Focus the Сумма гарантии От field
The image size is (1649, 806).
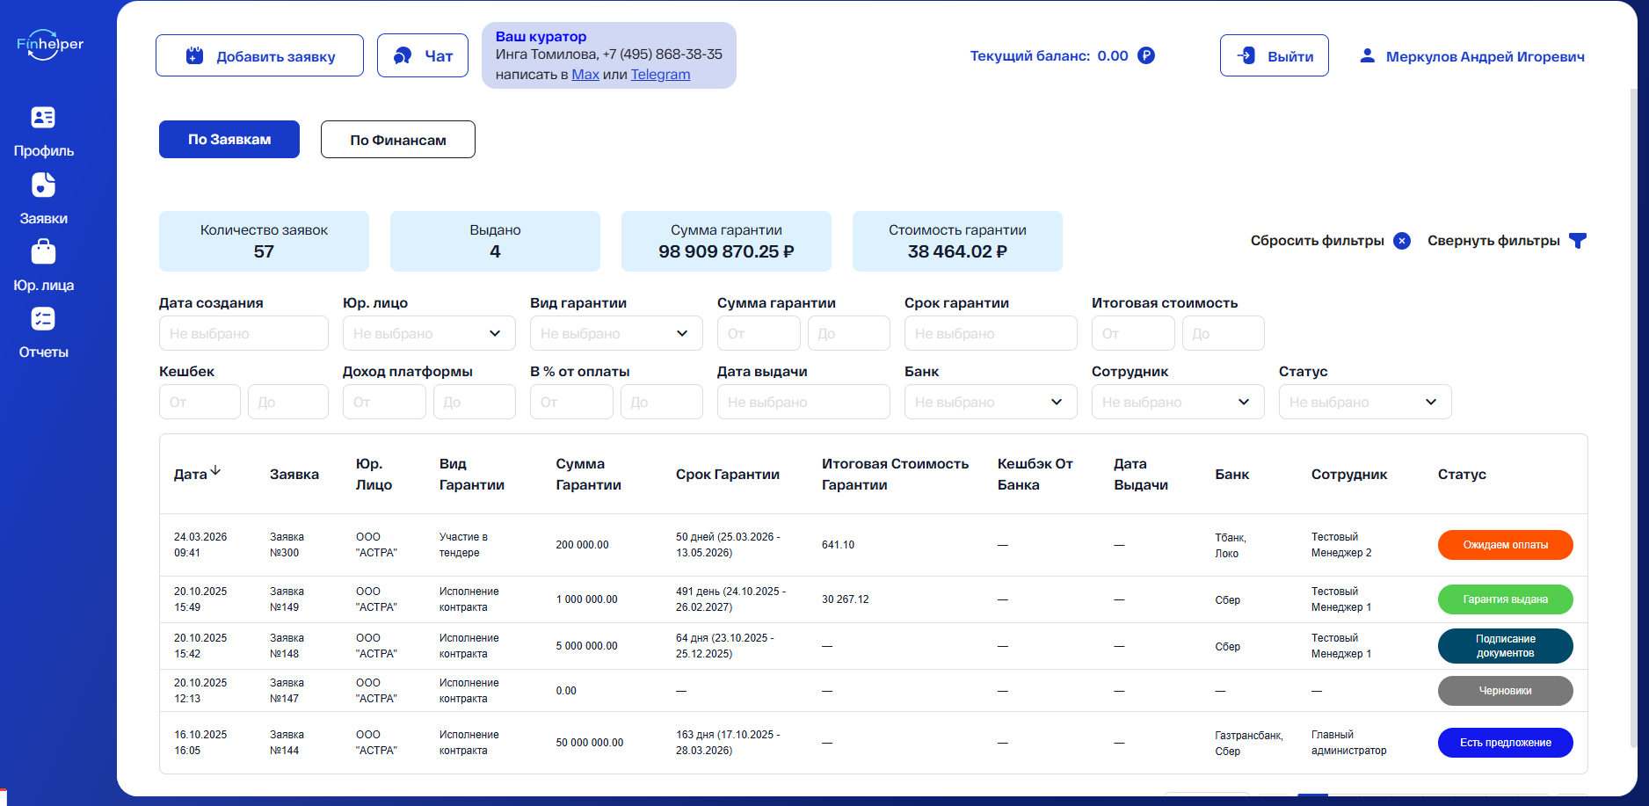759,333
